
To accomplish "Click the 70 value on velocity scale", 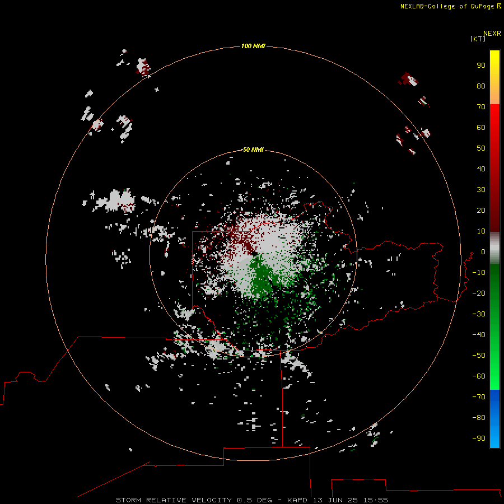I will pyautogui.click(x=481, y=107).
